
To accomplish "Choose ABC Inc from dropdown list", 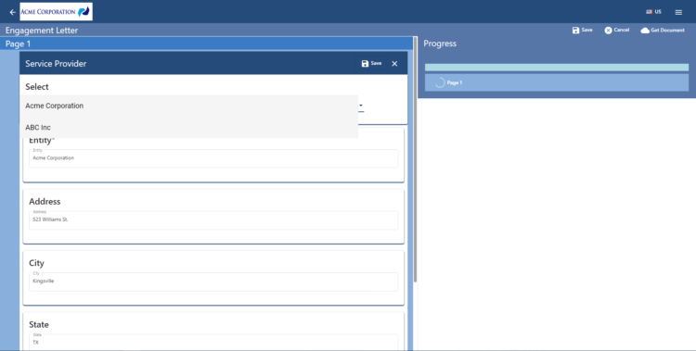I will 188,127.
